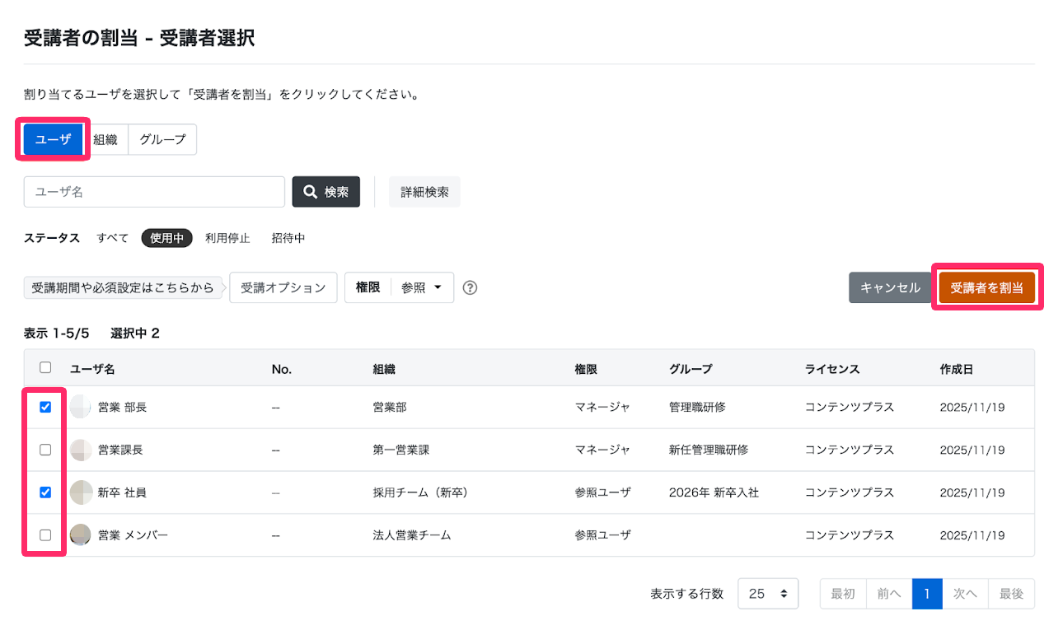Click user name 営業 メンバー

(x=133, y=535)
